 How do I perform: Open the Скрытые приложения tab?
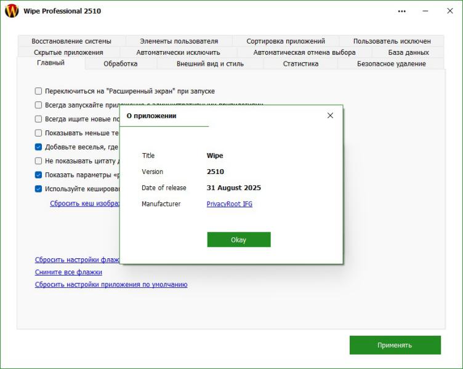tap(68, 52)
